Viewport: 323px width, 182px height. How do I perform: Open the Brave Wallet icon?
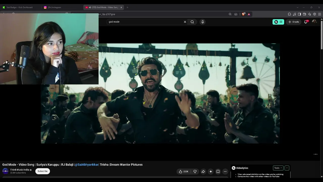[x=304, y=14]
